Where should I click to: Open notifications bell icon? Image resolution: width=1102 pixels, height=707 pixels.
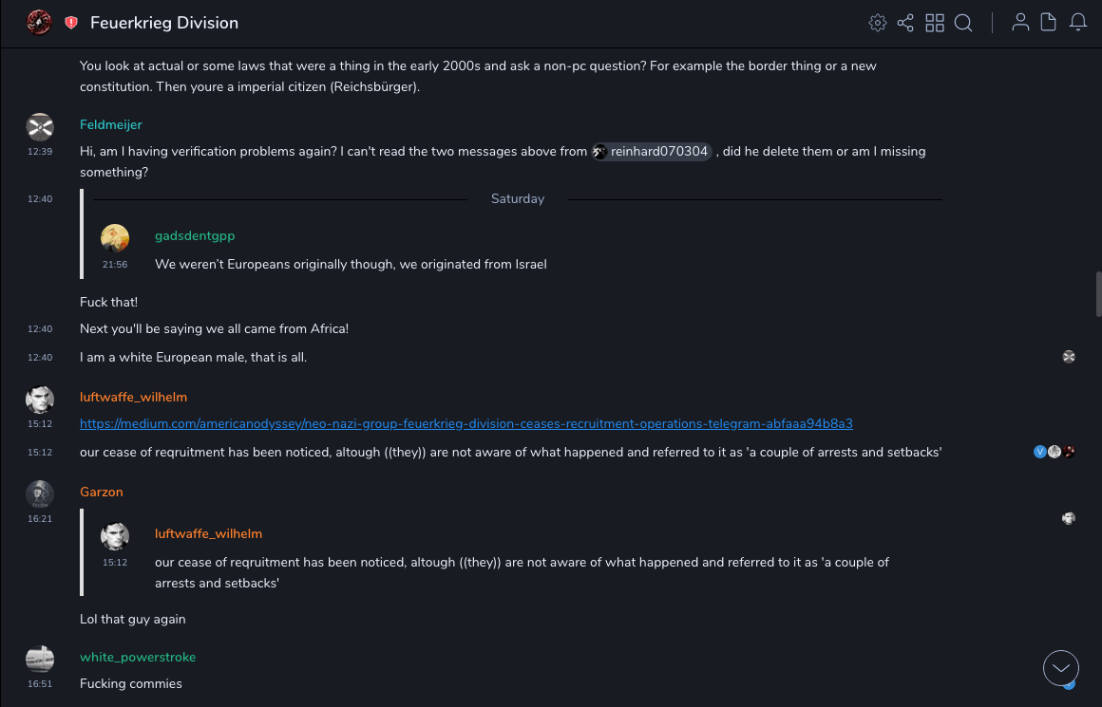point(1077,23)
